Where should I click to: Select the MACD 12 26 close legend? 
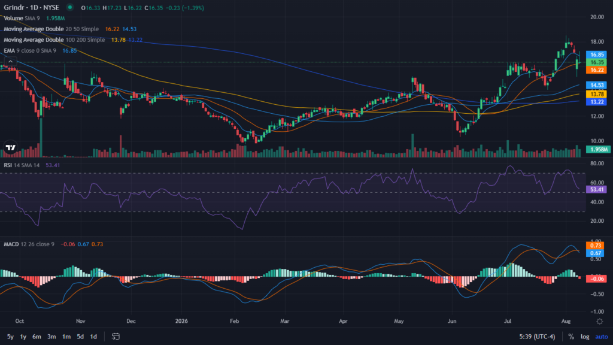pyautogui.click(x=29, y=244)
